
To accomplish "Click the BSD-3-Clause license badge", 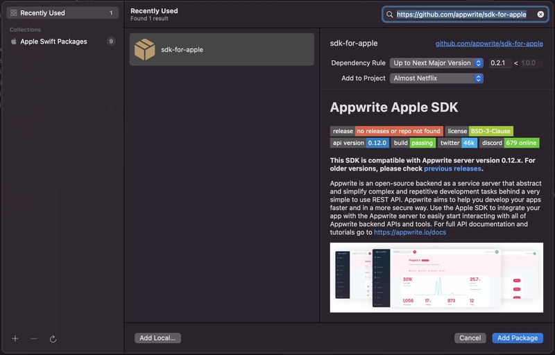I will click(x=479, y=131).
